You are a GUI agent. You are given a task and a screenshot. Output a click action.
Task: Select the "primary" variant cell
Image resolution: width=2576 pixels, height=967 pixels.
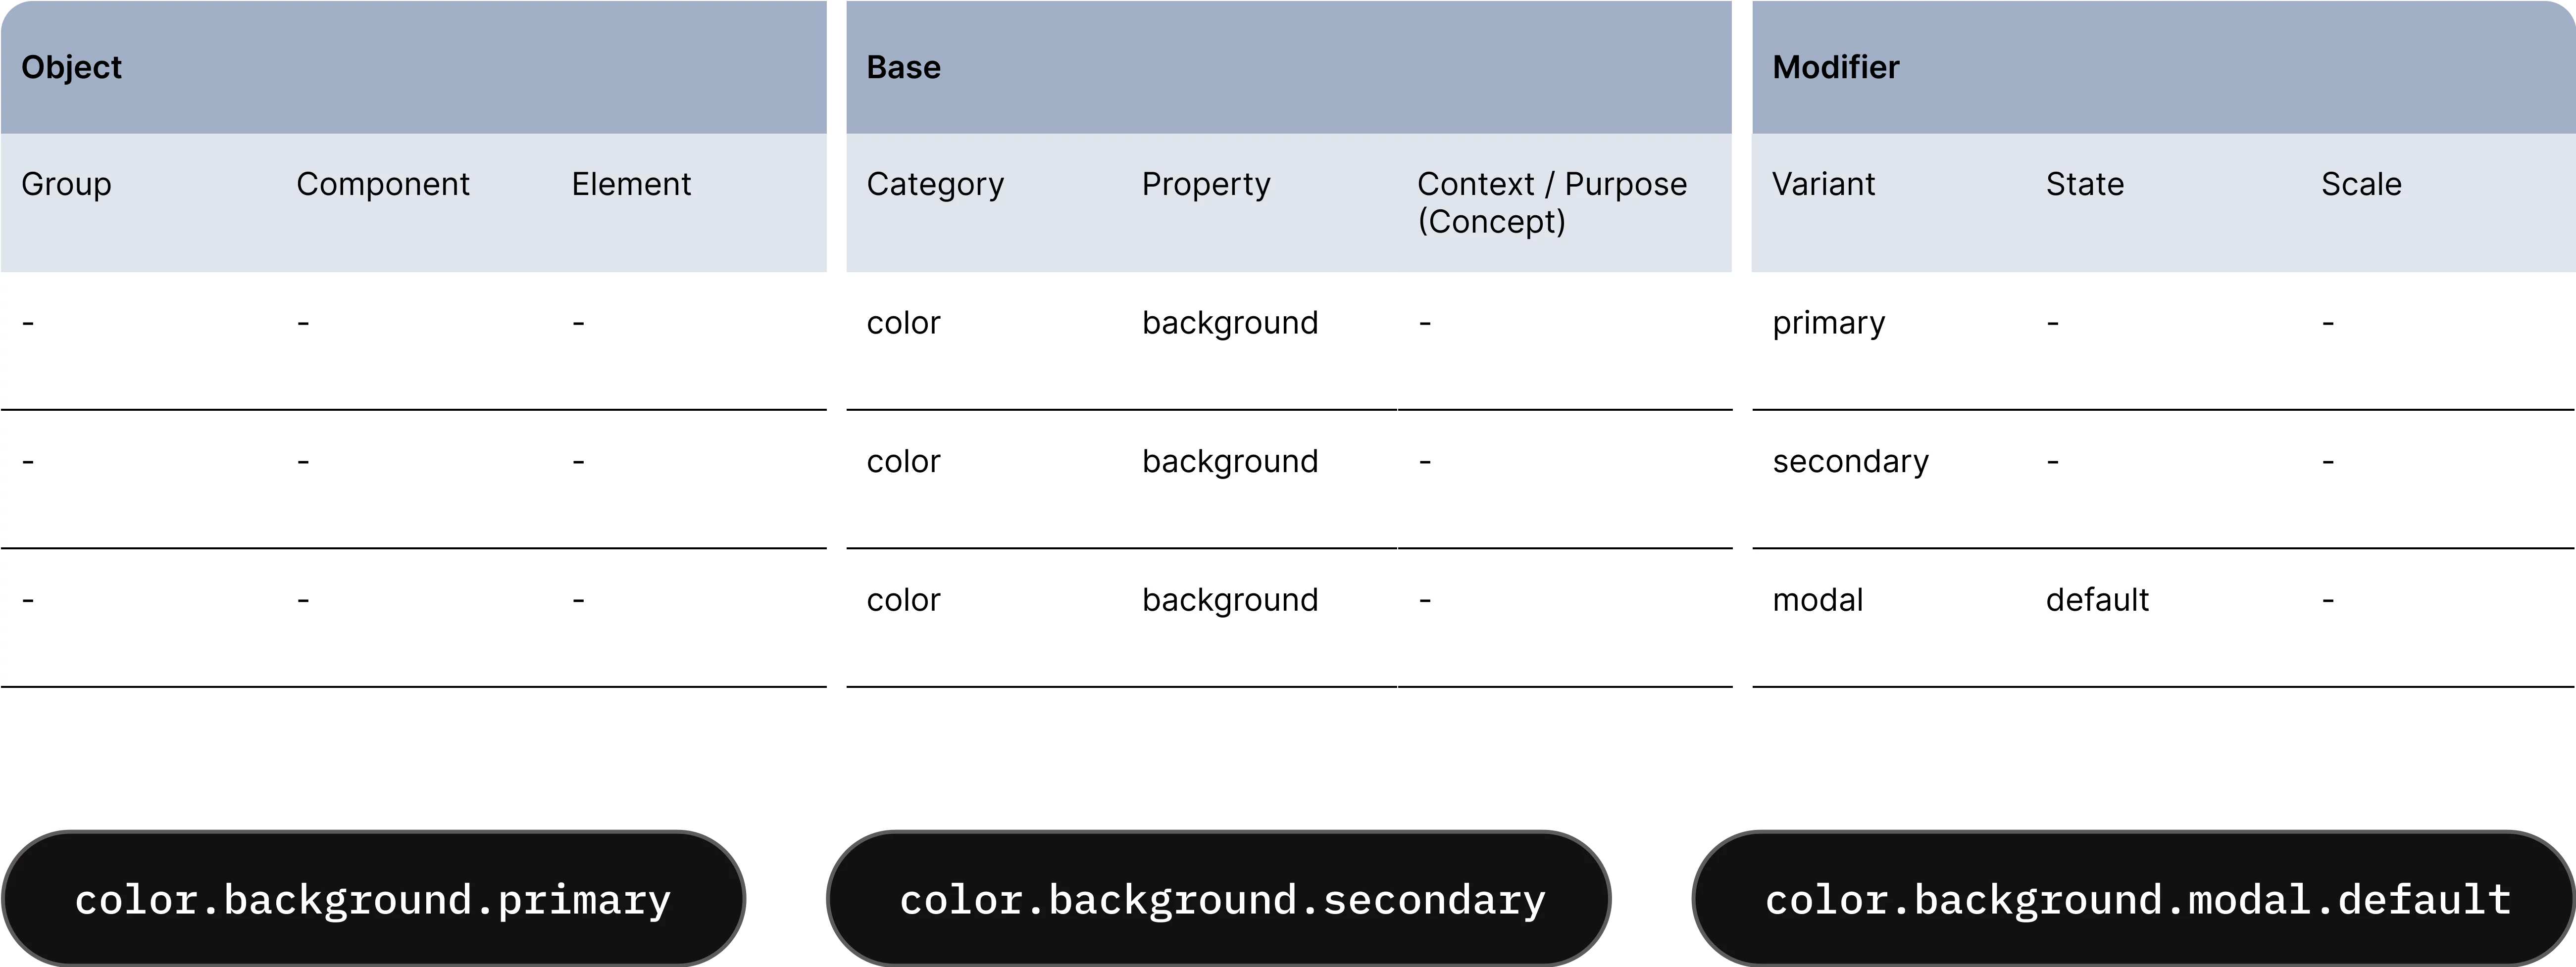click(1828, 323)
